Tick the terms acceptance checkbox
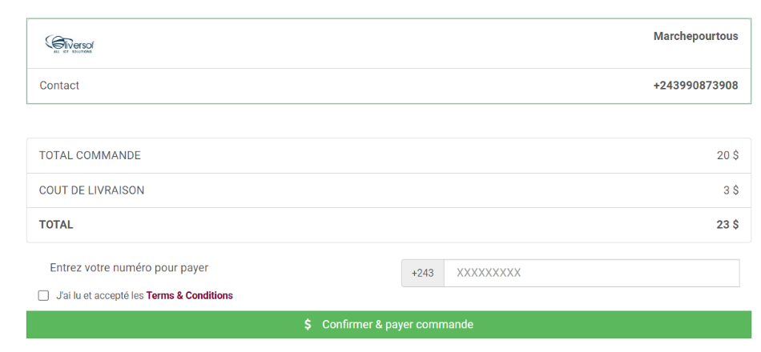This screenshot has width=761, height=352. pyautogui.click(x=43, y=296)
